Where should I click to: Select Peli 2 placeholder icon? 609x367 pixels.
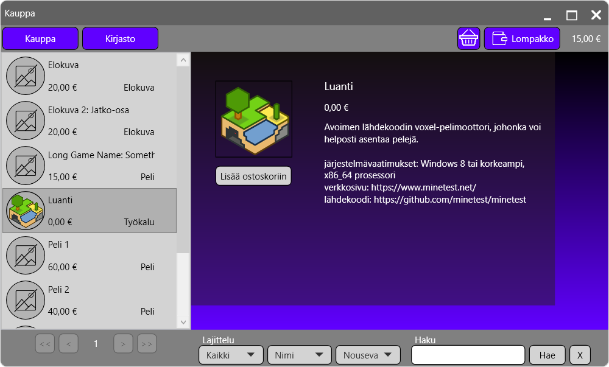tap(26, 301)
